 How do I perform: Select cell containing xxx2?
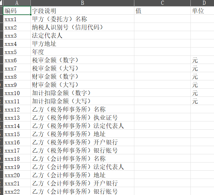17,27
